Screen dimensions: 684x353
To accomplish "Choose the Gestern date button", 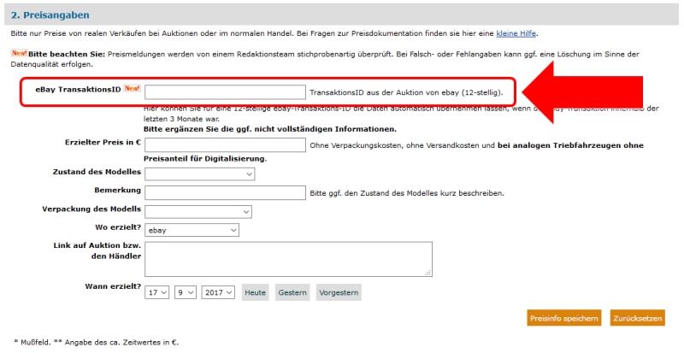I will point(292,292).
